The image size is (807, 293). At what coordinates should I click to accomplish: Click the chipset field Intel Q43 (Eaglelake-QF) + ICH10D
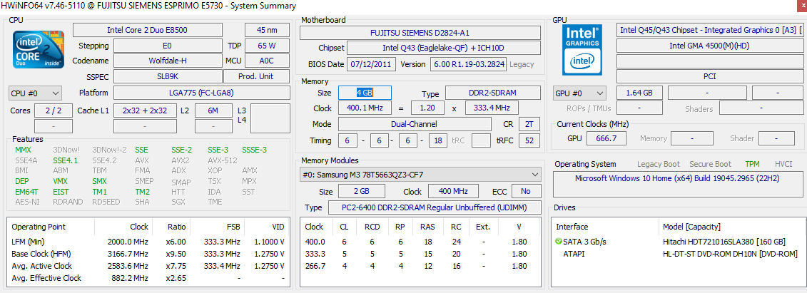(444, 48)
